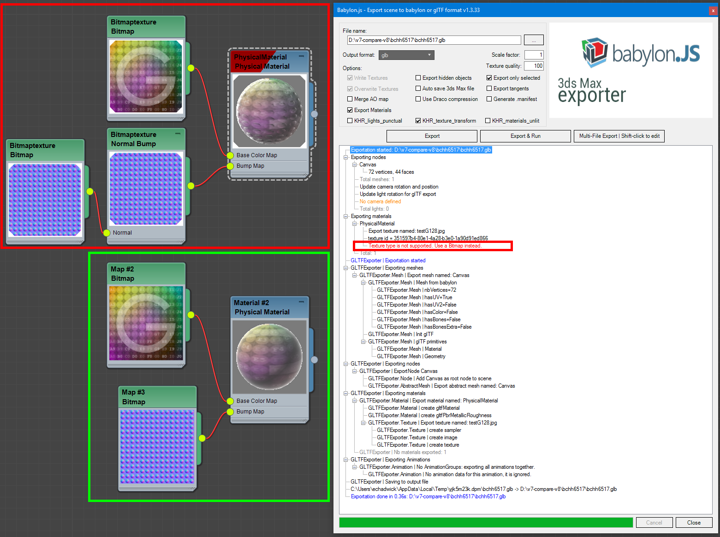Select 'Update camera rotation and position' log row

coord(399,187)
